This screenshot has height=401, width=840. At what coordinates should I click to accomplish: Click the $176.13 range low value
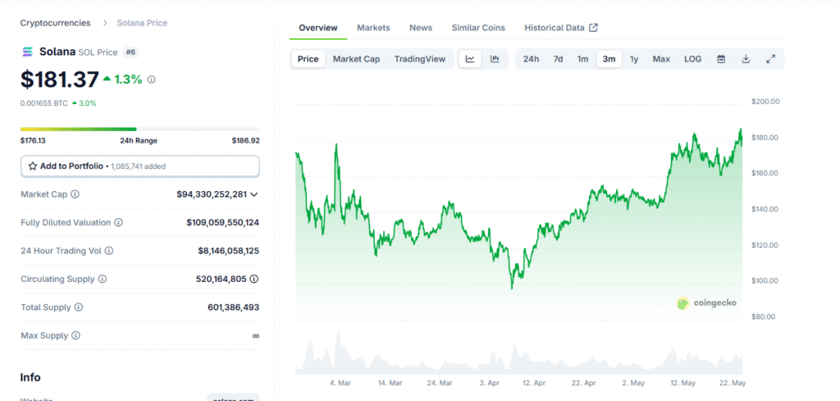31,141
